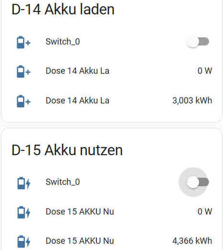The image size is (223, 250).
Task: Click the 3,003 kWh energy value
Action: pyautogui.click(x=192, y=101)
